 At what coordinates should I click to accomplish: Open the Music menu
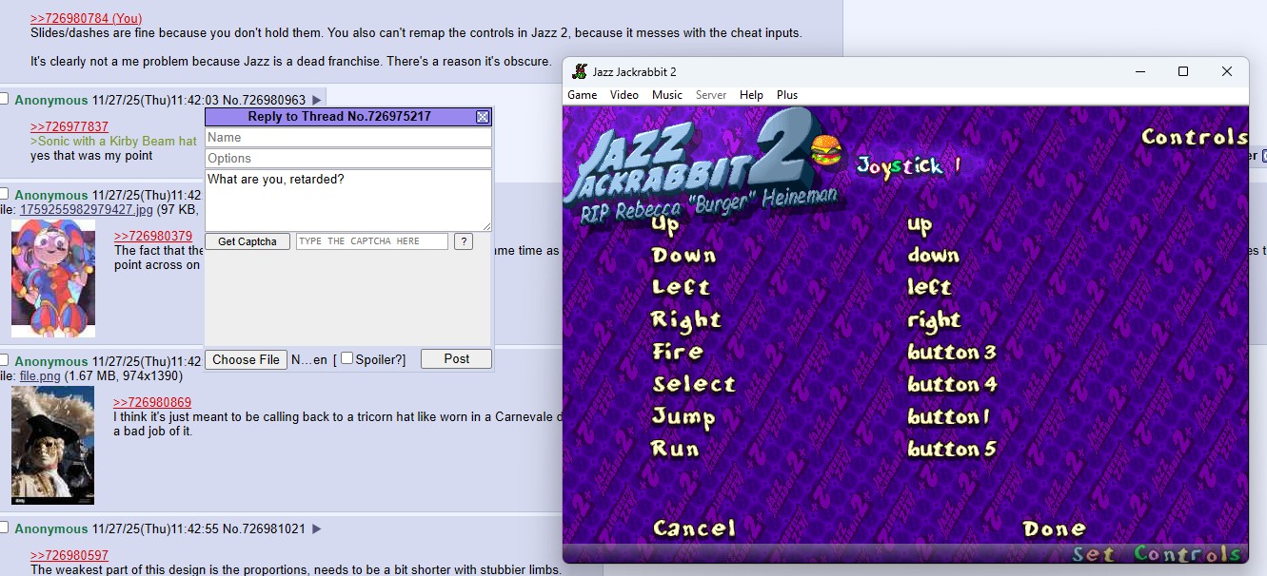(667, 95)
